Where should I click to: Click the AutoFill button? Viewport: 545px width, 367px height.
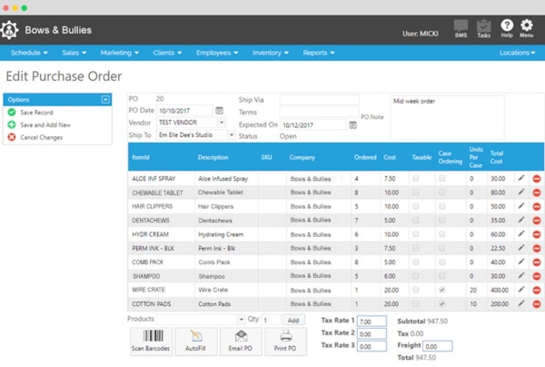(x=195, y=342)
